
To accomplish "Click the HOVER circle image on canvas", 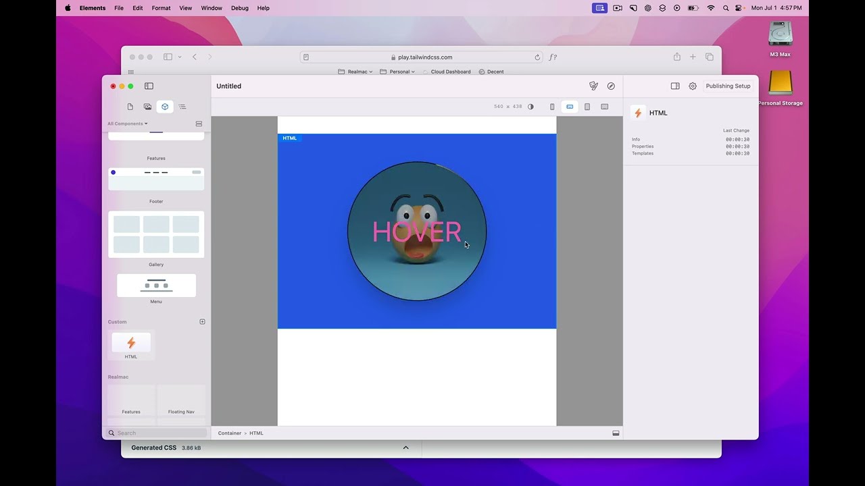I will click(417, 231).
